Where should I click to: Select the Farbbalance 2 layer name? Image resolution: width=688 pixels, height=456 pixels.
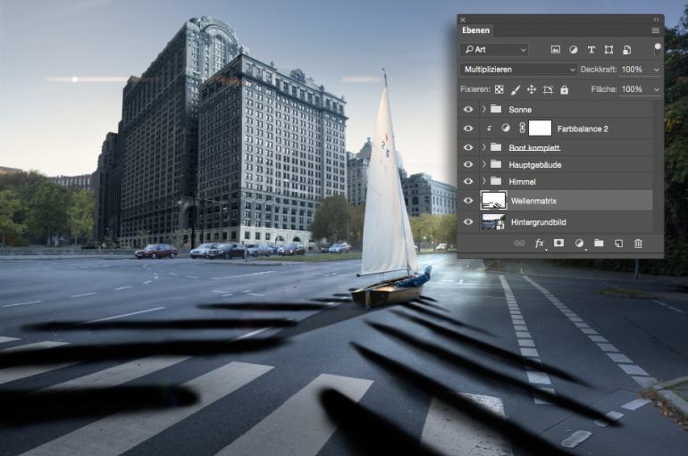[583, 129]
